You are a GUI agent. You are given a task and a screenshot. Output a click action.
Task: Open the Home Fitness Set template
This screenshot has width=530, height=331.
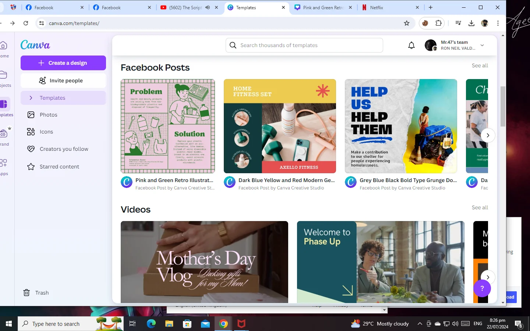point(280,126)
